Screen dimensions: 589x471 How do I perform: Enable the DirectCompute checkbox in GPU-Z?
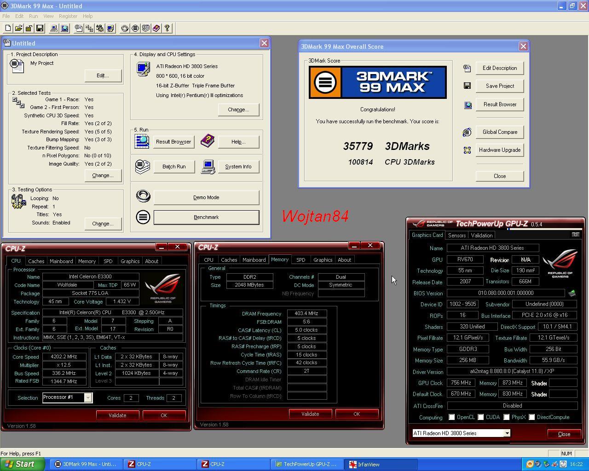(x=531, y=417)
